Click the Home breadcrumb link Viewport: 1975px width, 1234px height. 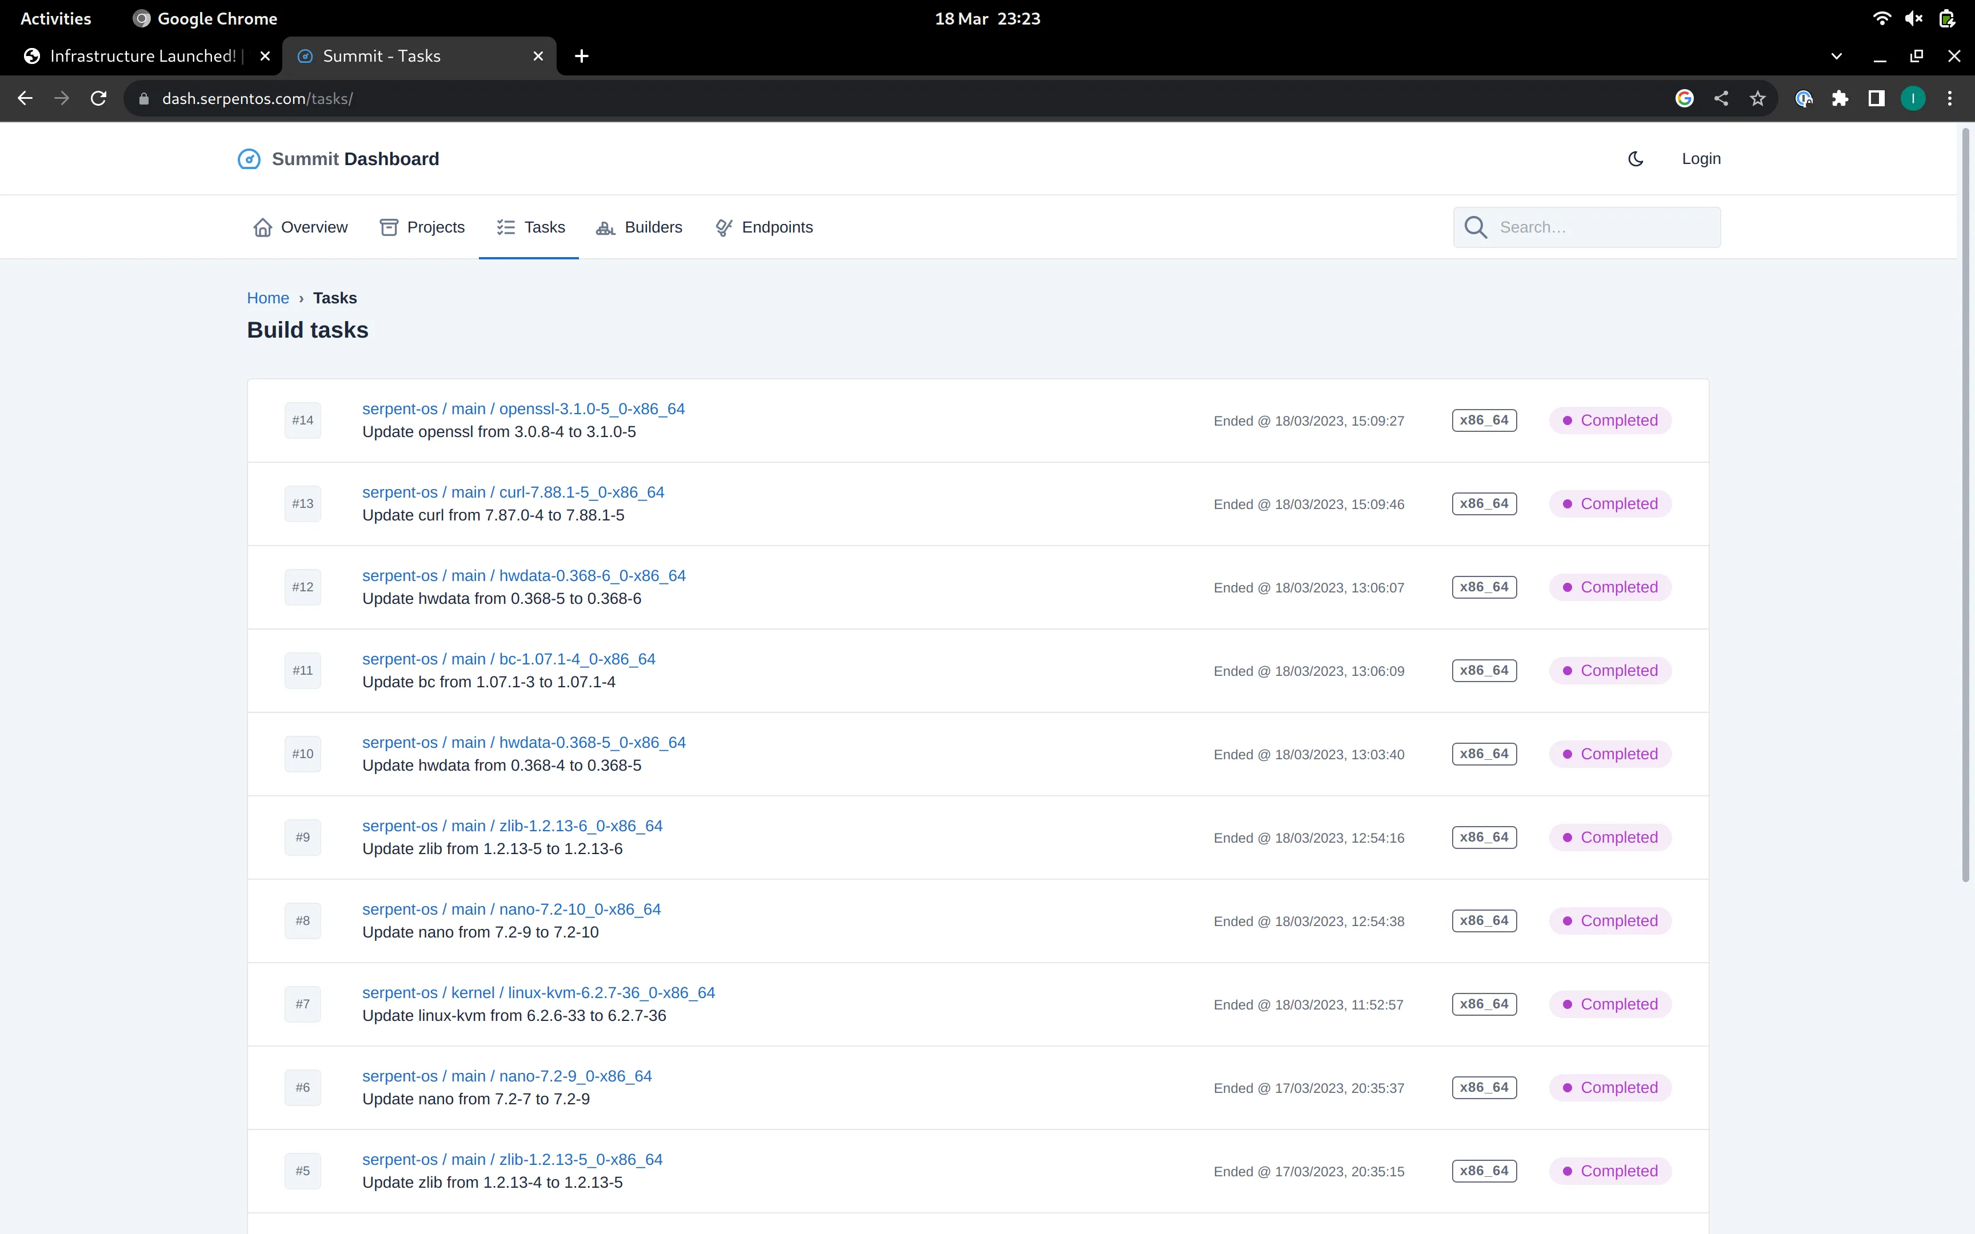267,298
